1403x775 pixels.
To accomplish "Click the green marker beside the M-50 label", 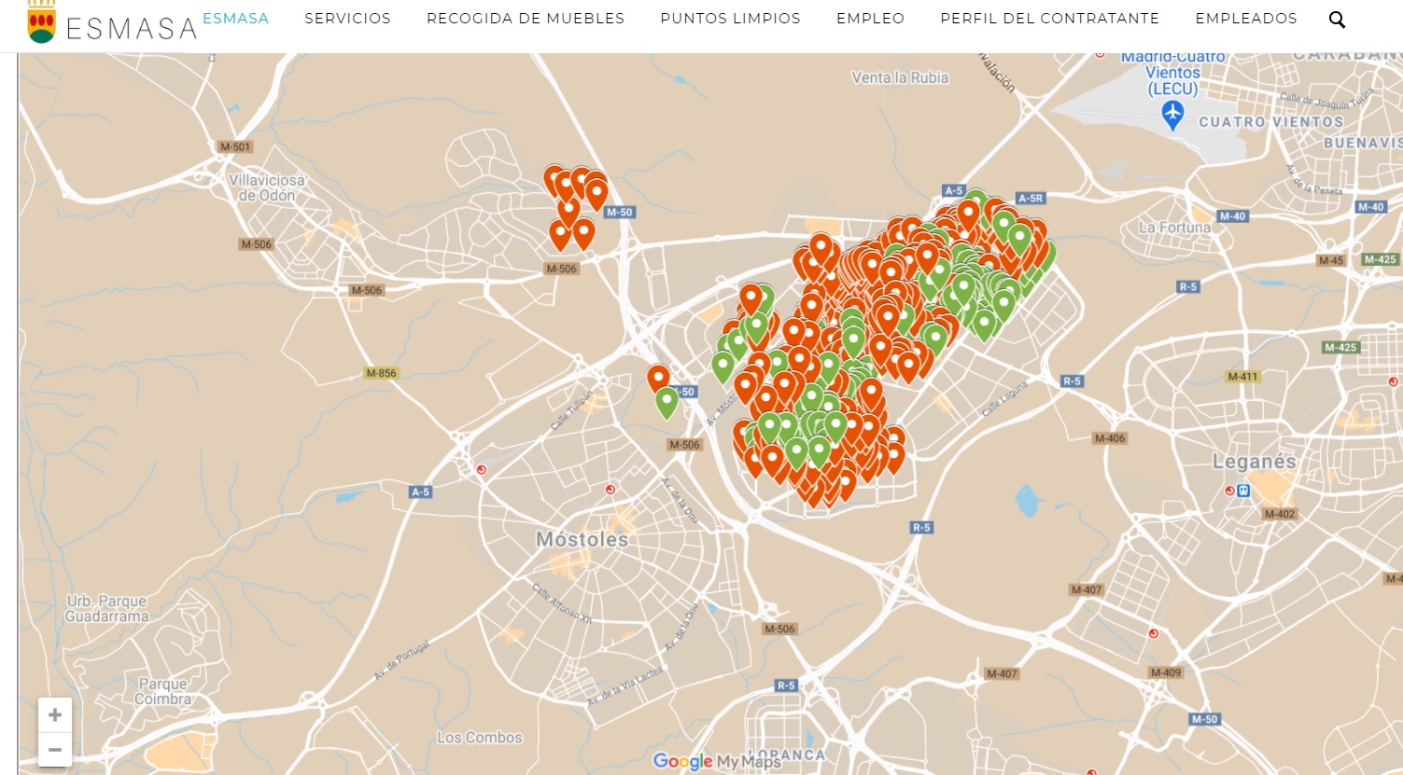I will pyautogui.click(x=666, y=401).
